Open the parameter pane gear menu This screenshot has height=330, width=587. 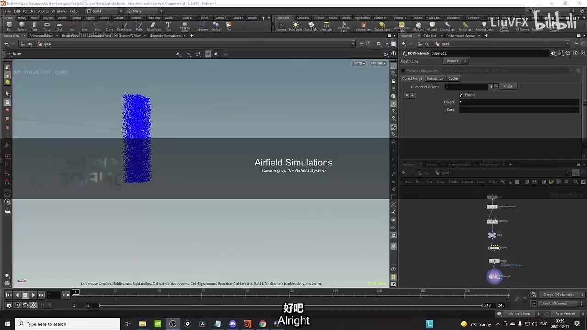coord(553,53)
